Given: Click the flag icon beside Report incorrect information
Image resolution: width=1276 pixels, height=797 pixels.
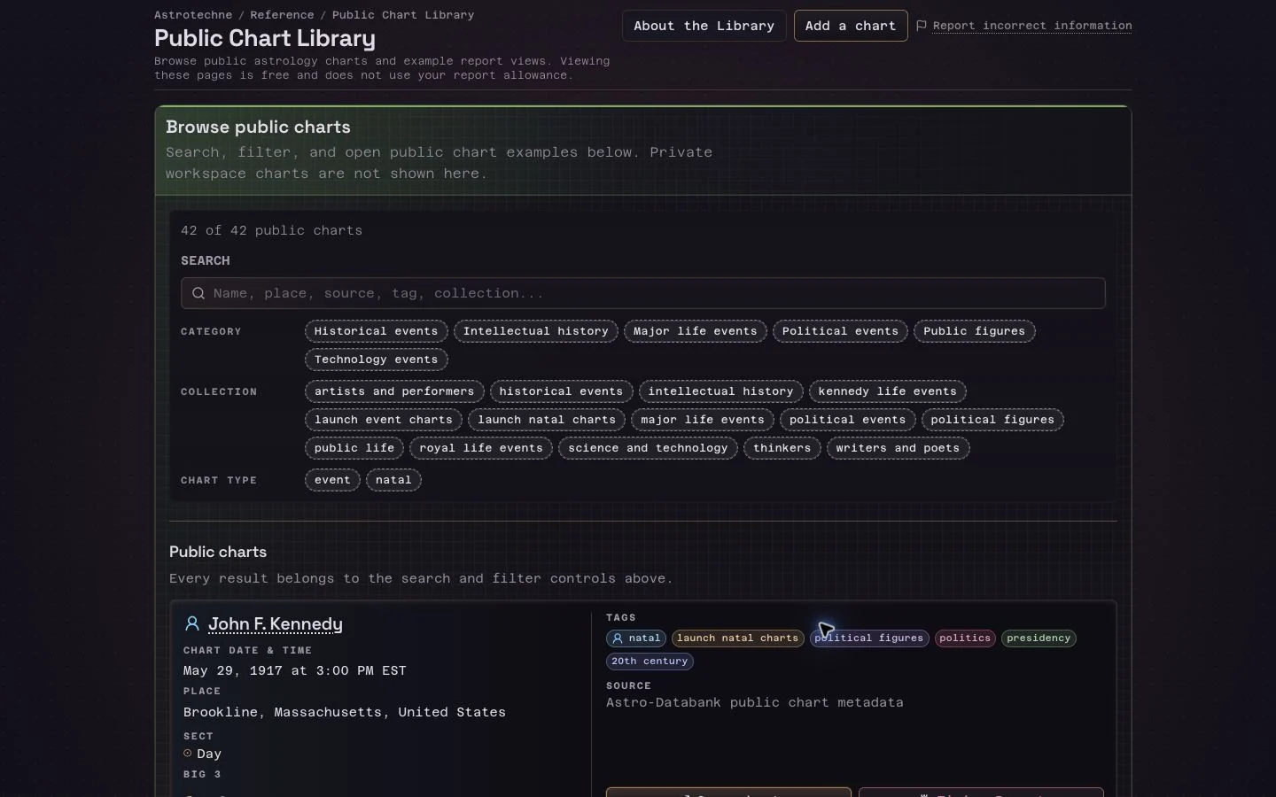Looking at the screenshot, I should (922, 26).
